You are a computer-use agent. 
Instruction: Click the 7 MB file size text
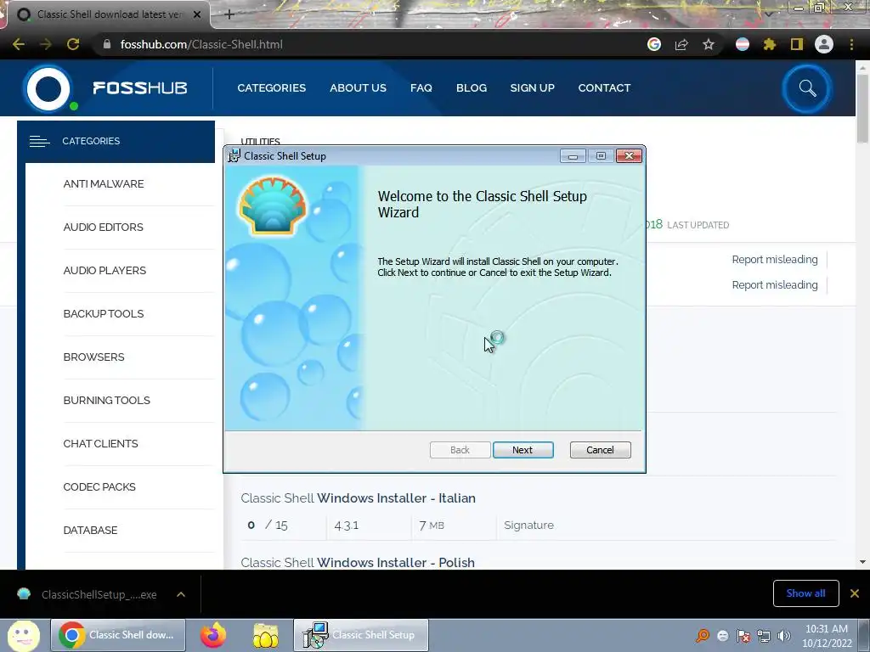(432, 525)
